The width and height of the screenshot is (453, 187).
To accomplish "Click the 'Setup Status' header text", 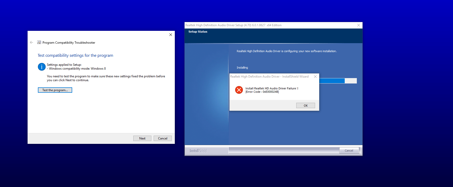I will (x=198, y=32).
